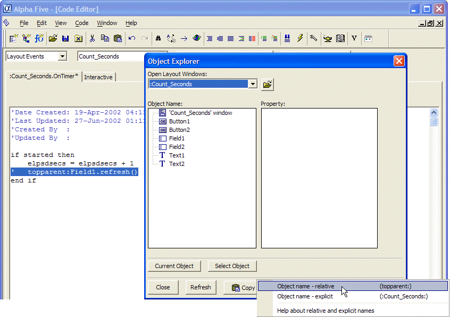Switch to the Interactive tab
Screen dimensions: 450x317
pos(98,77)
